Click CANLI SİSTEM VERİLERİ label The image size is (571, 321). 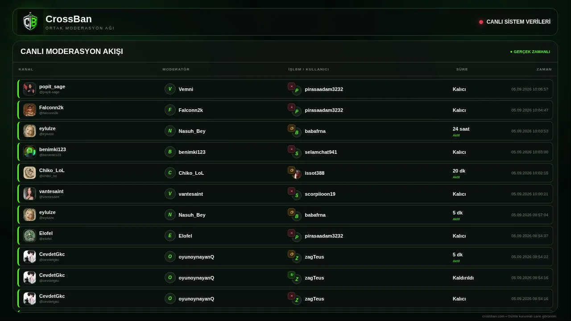(x=518, y=22)
